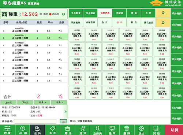Switch to the 坚果熟食 category tab
Viewport: 183px width, 135px height.
[x=76, y=13]
